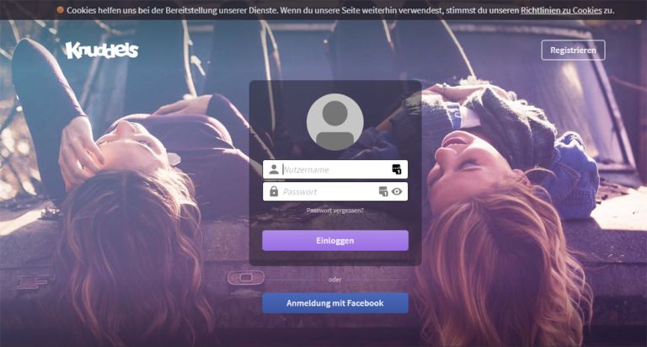Image resolution: width=647 pixels, height=347 pixels.
Task: Open password manager icon in Passwort field
Action: (x=383, y=191)
